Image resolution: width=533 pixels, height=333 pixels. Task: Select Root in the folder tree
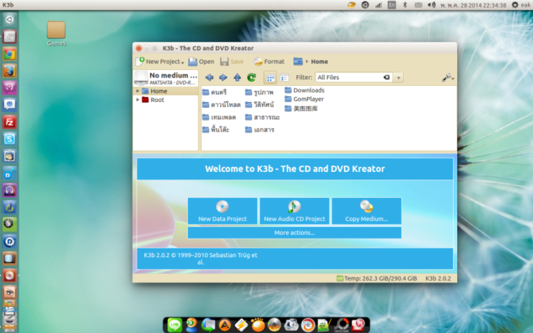(x=157, y=100)
